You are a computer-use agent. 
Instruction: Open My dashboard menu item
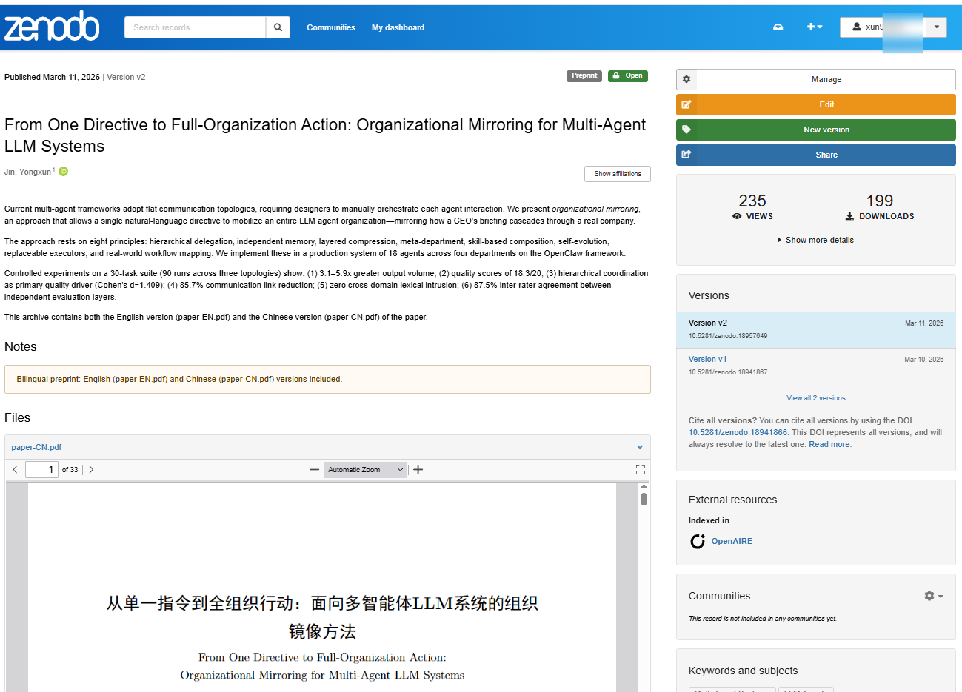[398, 27]
